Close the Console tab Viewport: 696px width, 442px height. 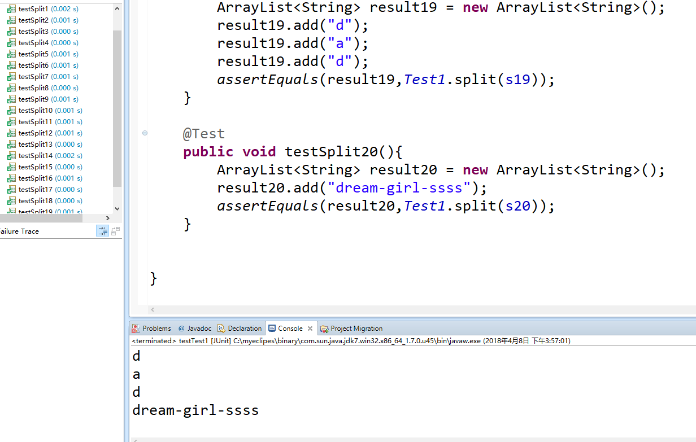[x=310, y=329]
